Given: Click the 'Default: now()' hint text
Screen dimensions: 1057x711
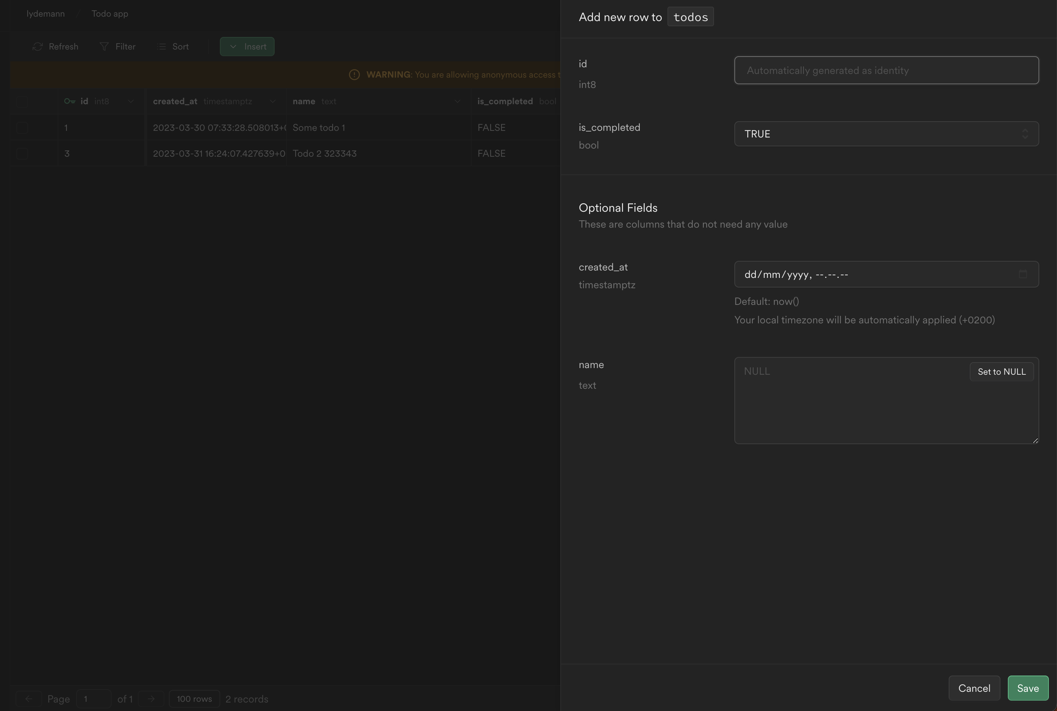Looking at the screenshot, I should 767,302.
